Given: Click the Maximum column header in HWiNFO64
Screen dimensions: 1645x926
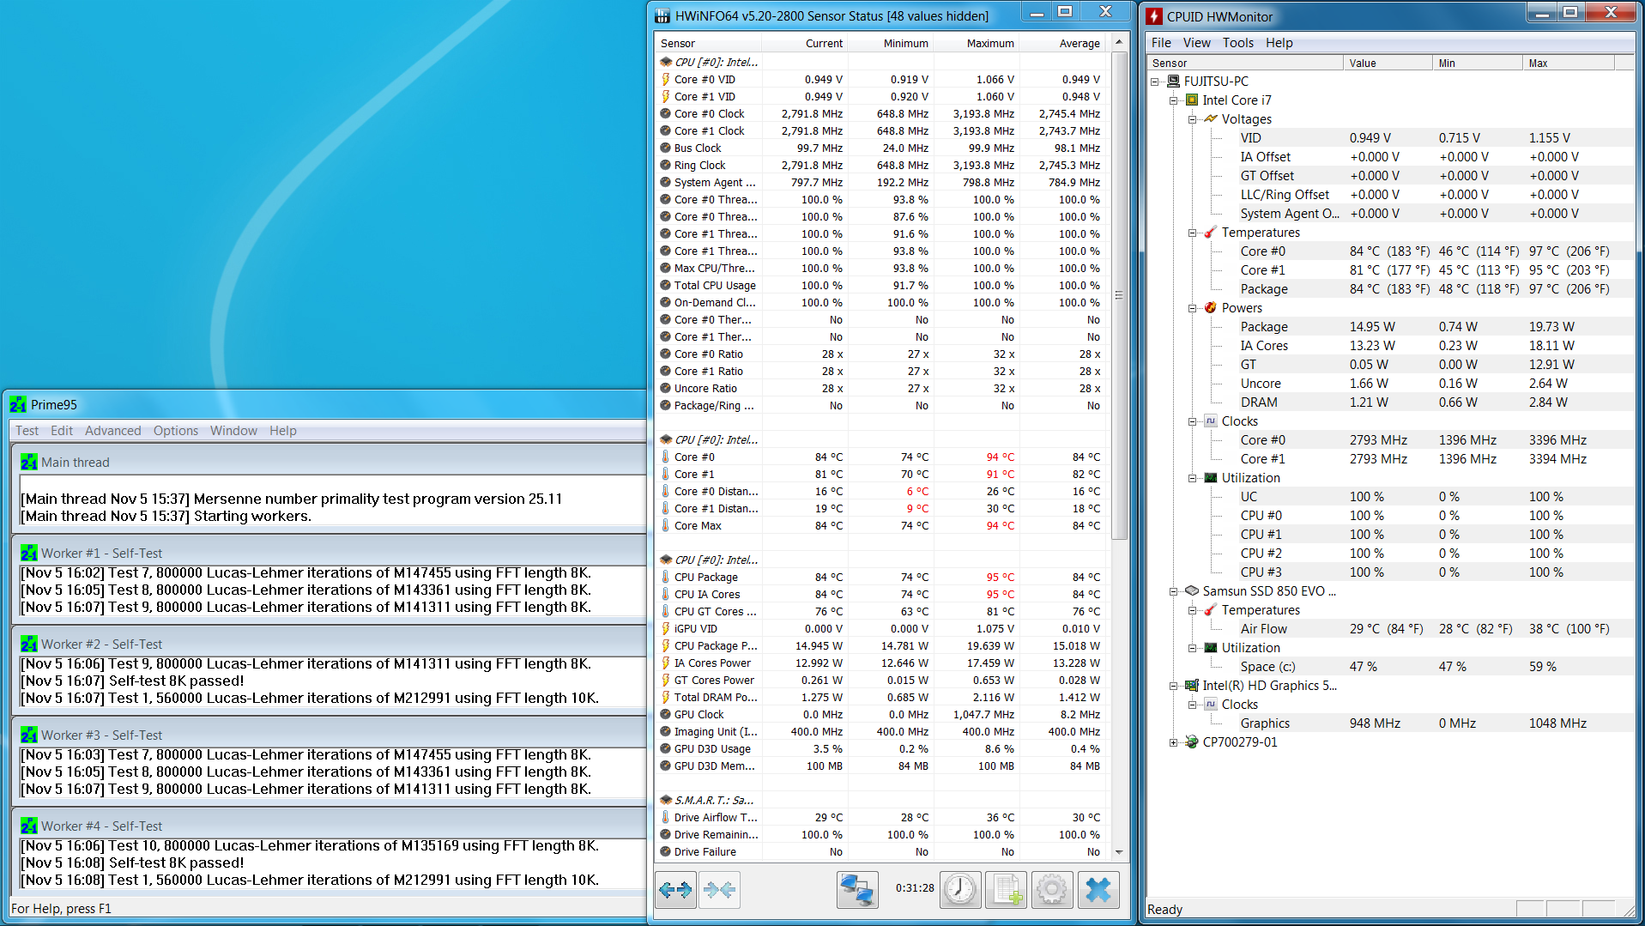Looking at the screenshot, I should pos(977,44).
